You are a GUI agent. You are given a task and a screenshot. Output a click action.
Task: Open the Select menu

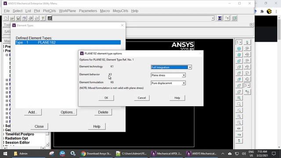(x=18, y=11)
